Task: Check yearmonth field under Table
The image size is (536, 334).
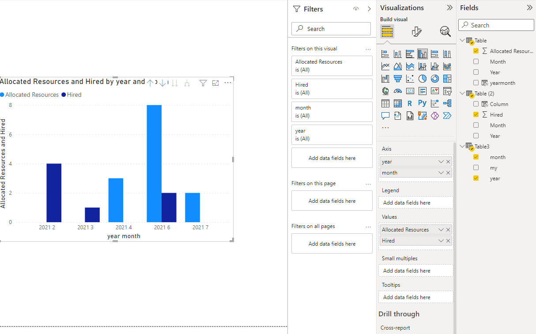Action: click(x=476, y=83)
